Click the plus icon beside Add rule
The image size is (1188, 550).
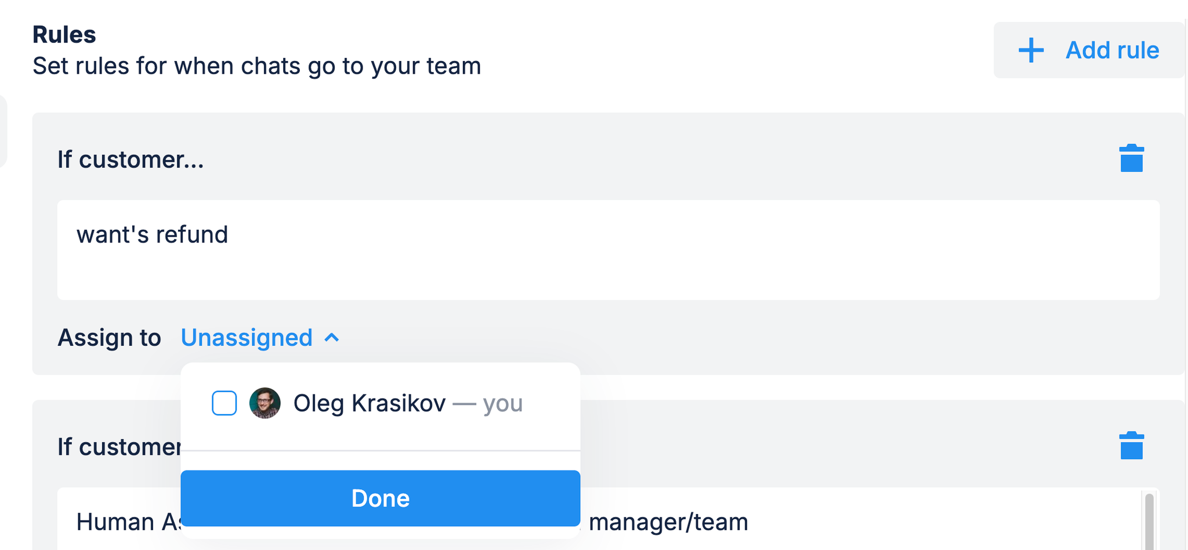pyautogui.click(x=1031, y=50)
